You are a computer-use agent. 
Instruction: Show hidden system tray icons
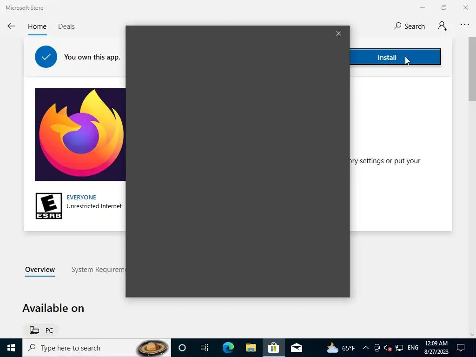tap(366, 348)
